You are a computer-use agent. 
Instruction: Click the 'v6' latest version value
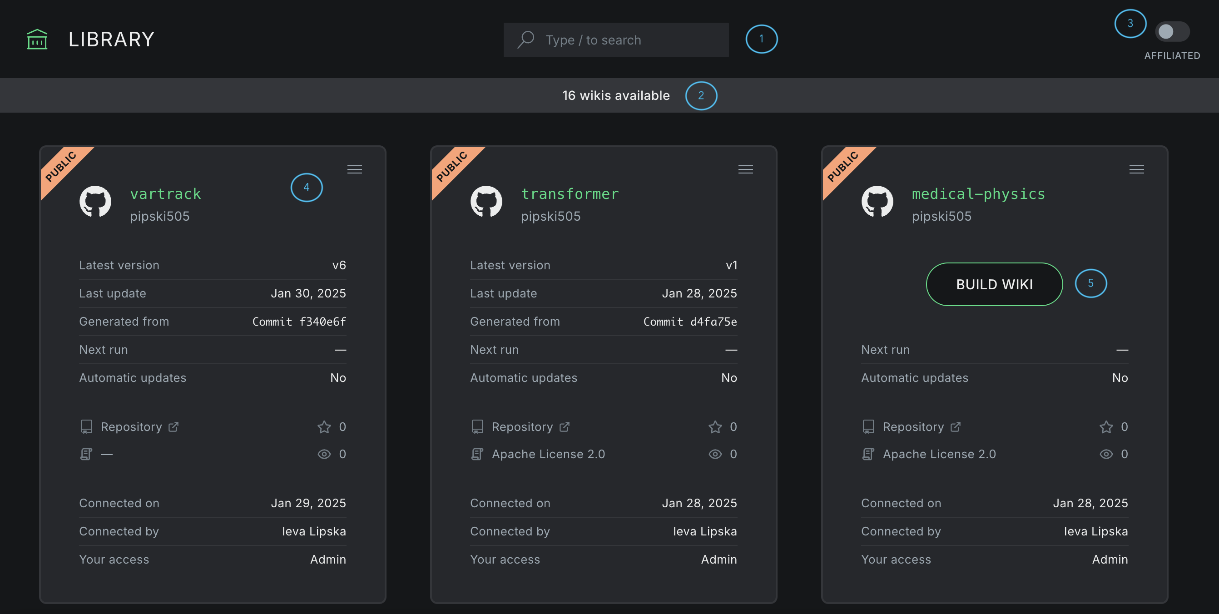(339, 265)
